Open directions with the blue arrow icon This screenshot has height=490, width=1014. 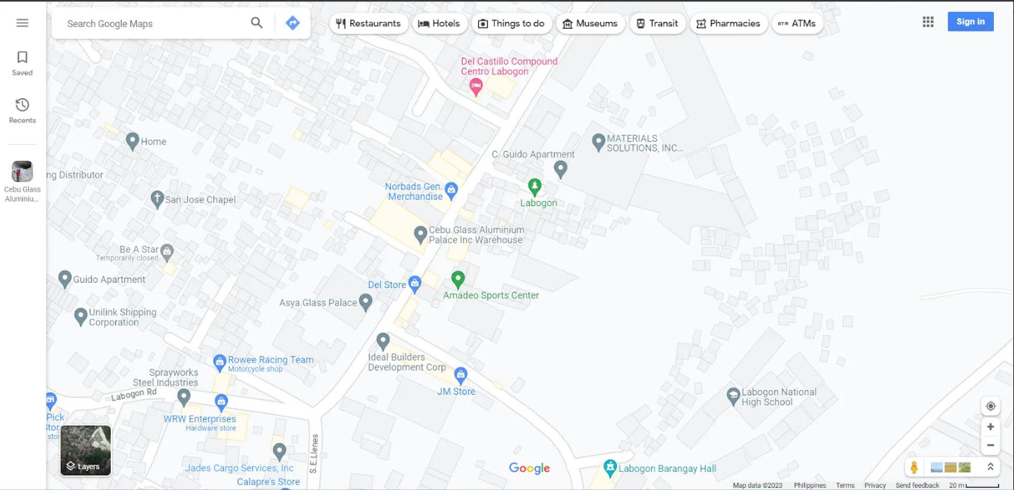(292, 23)
